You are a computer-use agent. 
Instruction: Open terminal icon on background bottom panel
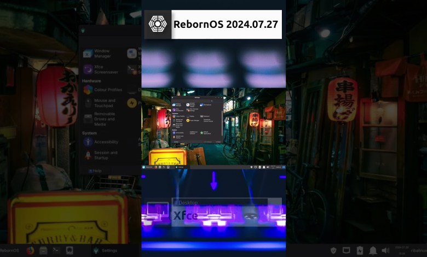[56, 250]
